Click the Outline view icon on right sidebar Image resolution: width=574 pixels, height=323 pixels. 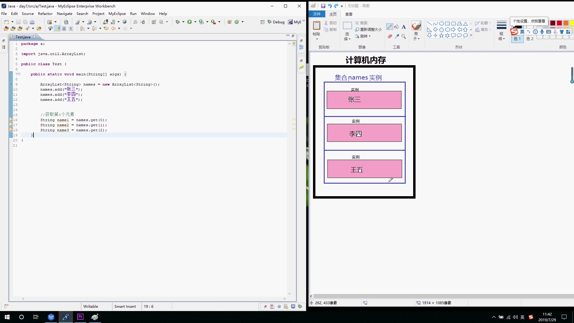pyautogui.click(x=301, y=47)
